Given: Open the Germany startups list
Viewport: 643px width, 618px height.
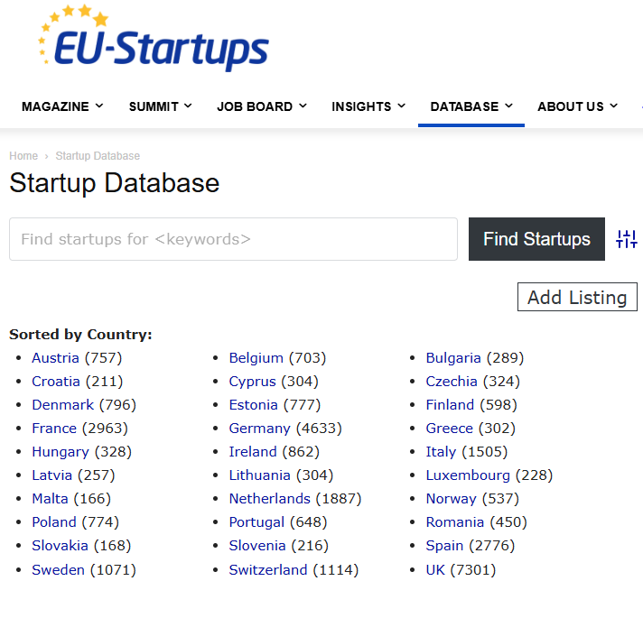Looking at the screenshot, I should (259, 429).
